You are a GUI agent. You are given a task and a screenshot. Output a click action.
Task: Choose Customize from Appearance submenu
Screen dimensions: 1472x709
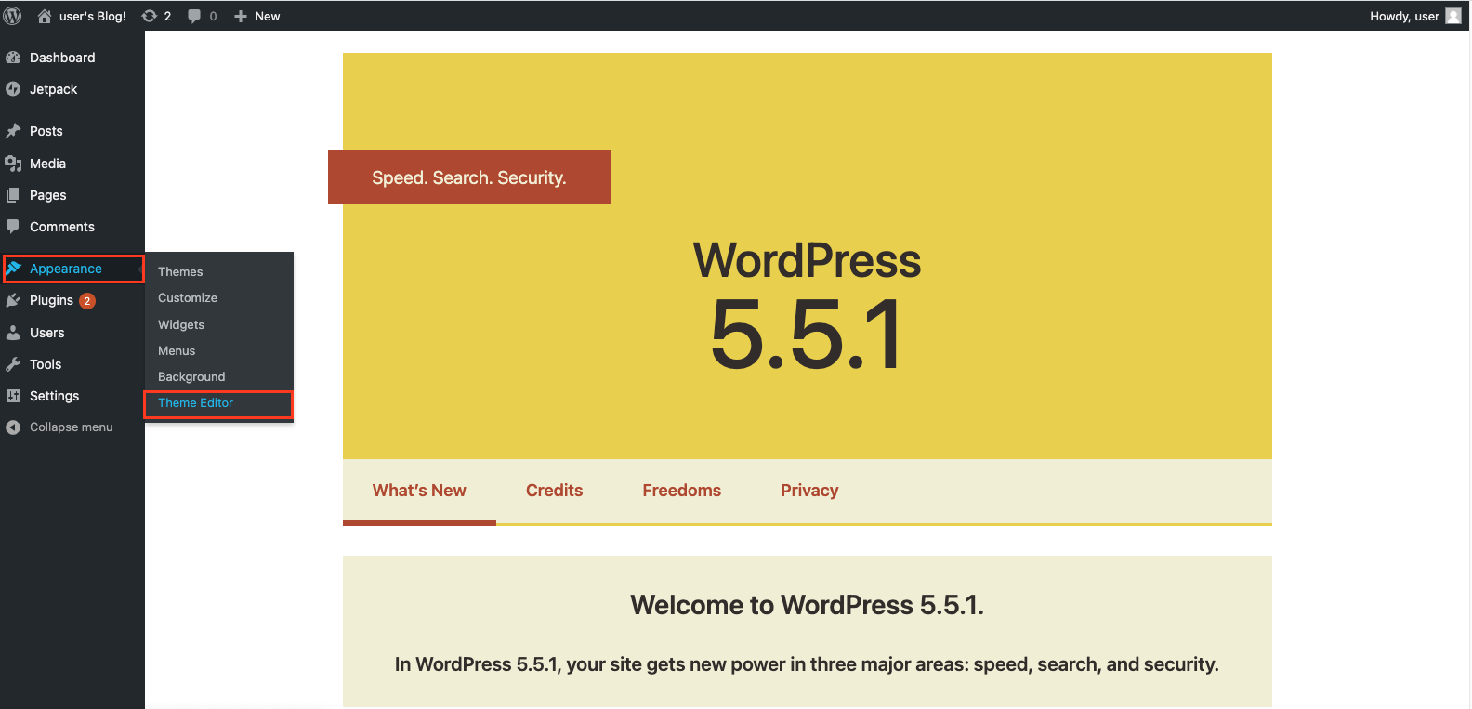coord(188,298)
